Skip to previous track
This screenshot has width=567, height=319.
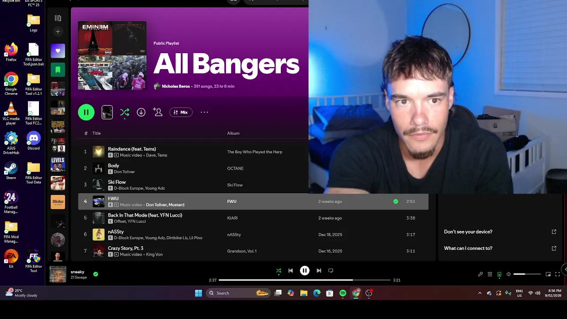(291, 271)
